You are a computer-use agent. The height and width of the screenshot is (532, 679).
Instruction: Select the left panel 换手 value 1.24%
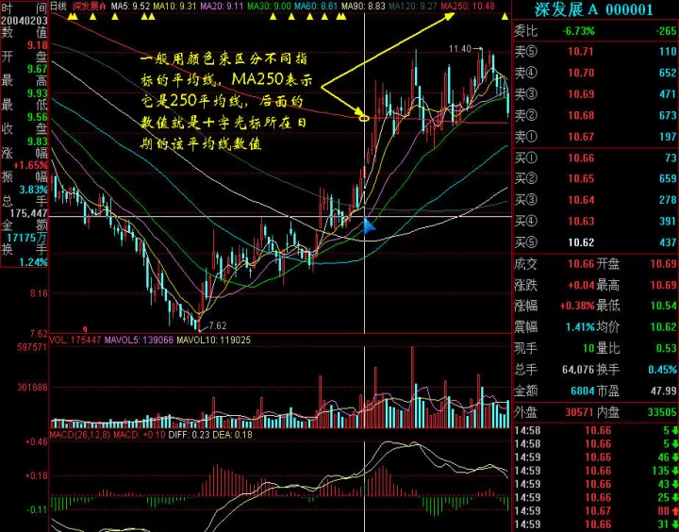(x=33, y=262)
